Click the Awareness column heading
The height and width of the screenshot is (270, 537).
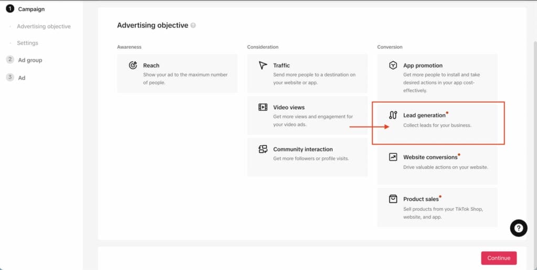[x=129, y=47]
